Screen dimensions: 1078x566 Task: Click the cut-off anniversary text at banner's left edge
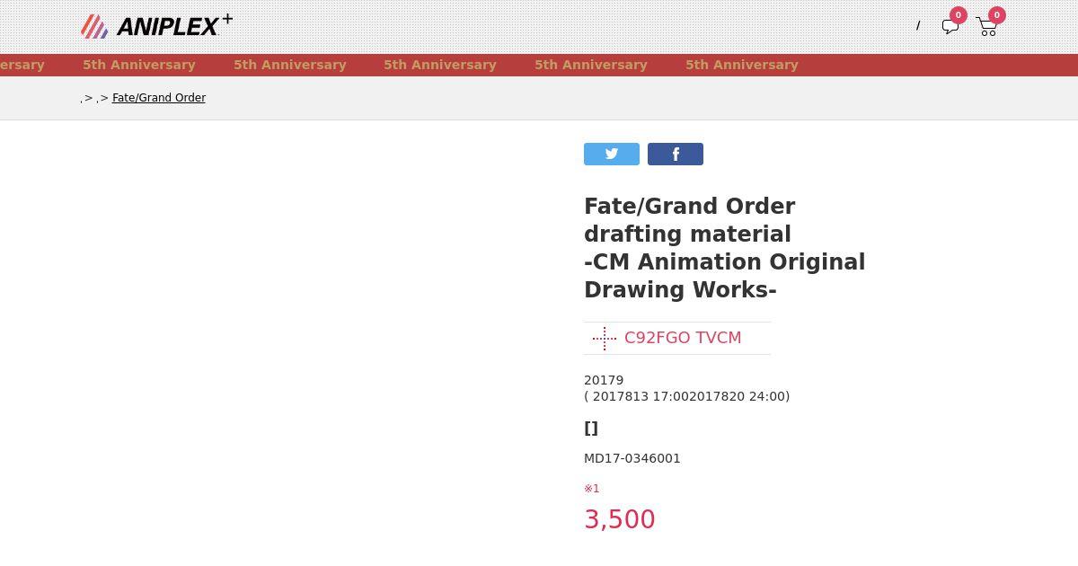[22, 65]
